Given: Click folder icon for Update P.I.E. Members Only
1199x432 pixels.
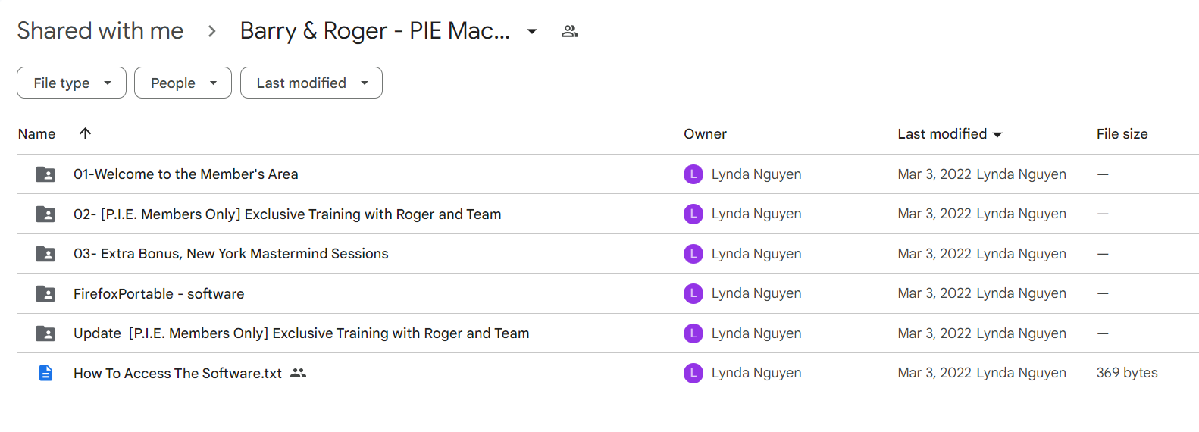Looking at the screenshot, I should [x=45, y=333].
